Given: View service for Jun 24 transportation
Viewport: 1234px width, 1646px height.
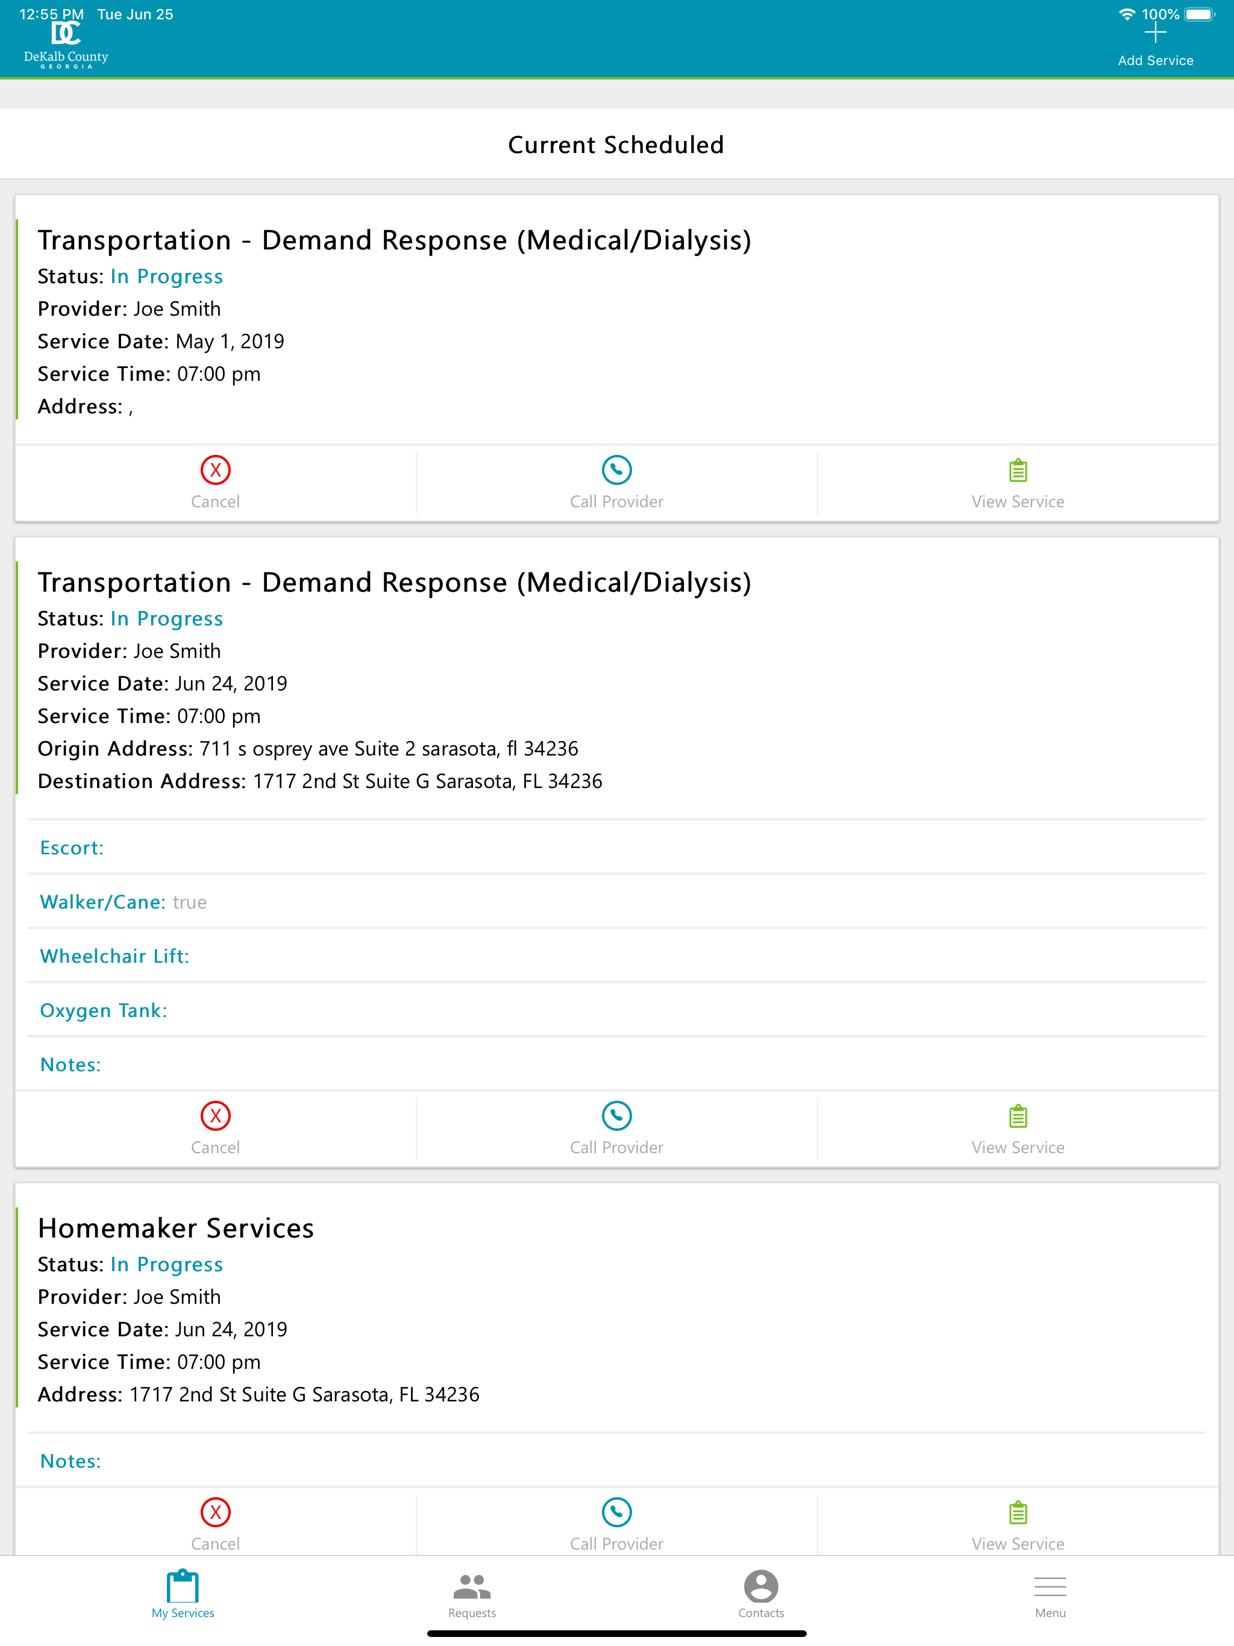Looking at the screenshot, I should pyautogui.click(x=1018, y=1128).
